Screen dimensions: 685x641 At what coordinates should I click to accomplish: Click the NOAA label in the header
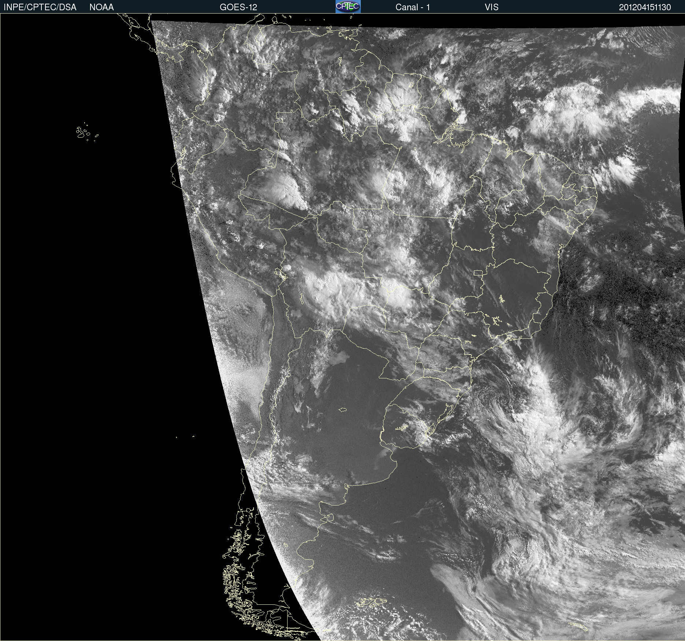click(x=101, y=7)
